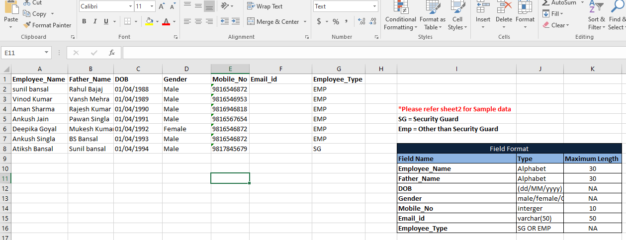
Task: Click the Cut button
Action: 33,3
